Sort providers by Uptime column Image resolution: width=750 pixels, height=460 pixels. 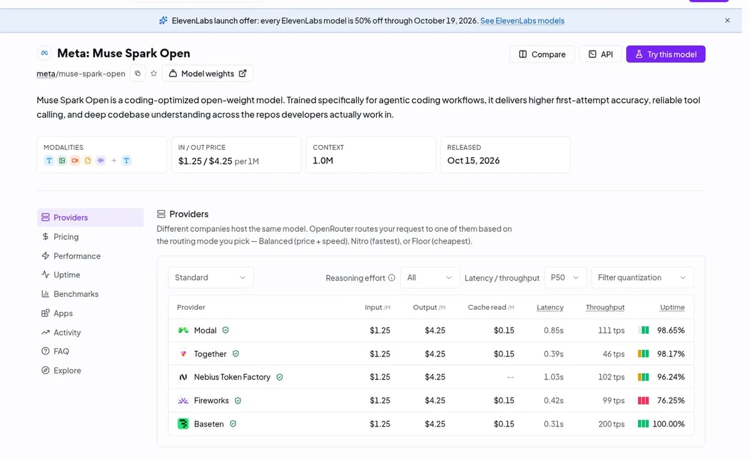(672, 307)
